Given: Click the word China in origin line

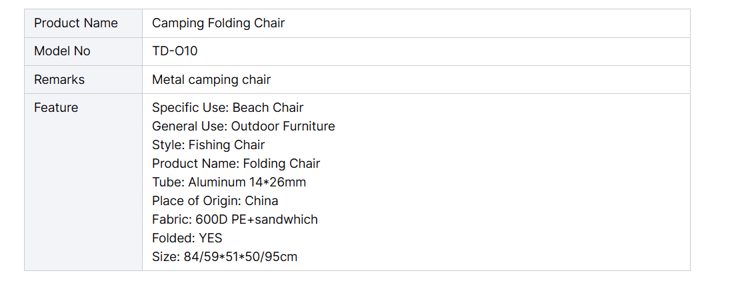Looking at the screenshot, I should pos(262,201).
